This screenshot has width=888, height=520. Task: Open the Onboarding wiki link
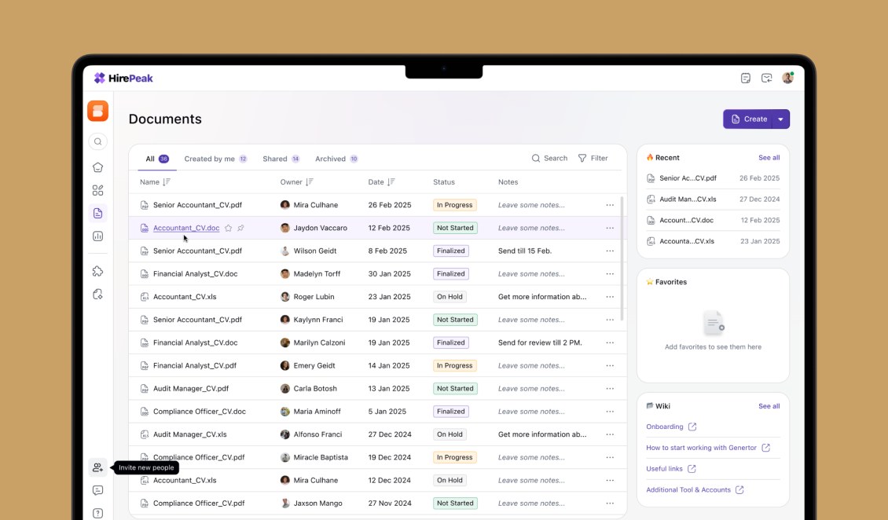(x=665, y=427)
